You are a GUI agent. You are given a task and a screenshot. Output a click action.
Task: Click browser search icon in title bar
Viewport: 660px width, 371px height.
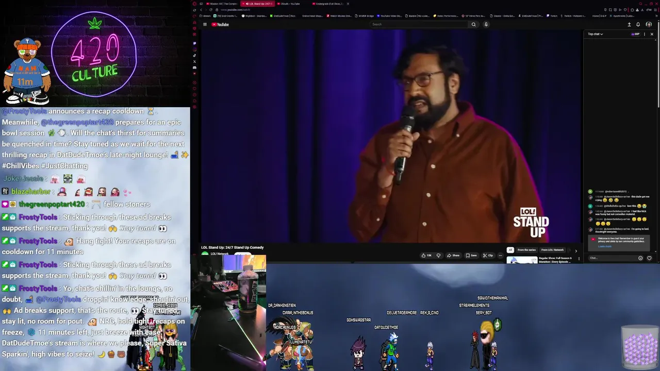(x=640, y=4)
